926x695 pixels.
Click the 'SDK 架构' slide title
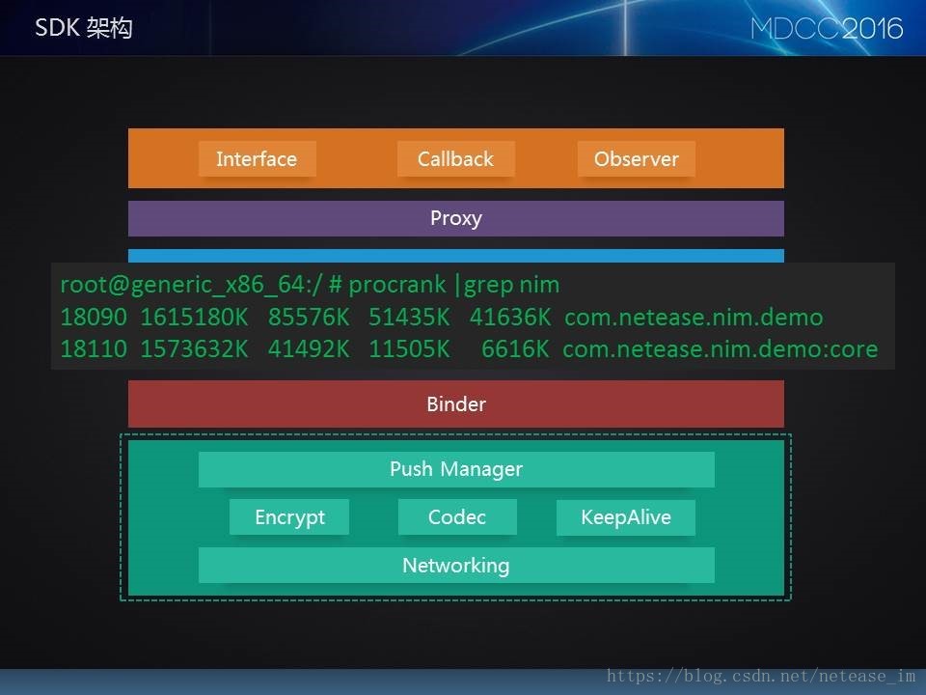pyautogui.click(x=84, y=28)
